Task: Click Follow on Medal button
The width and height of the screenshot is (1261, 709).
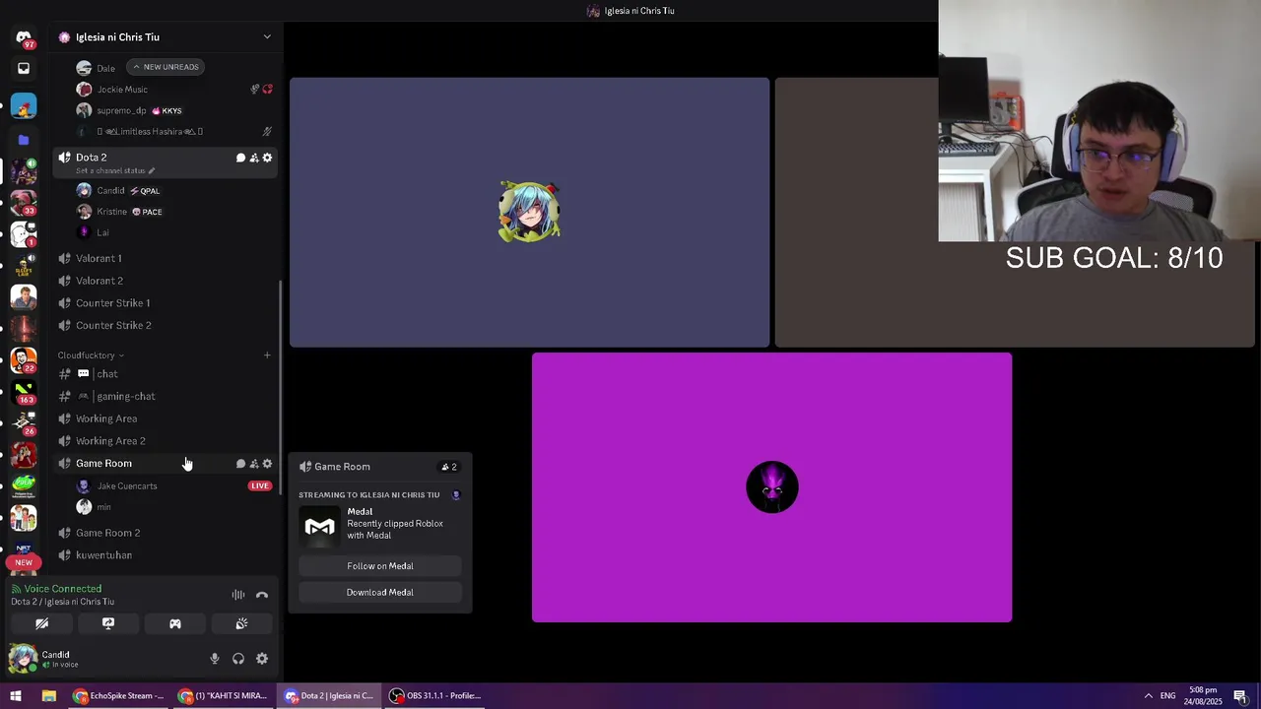Action: [380, 566]
